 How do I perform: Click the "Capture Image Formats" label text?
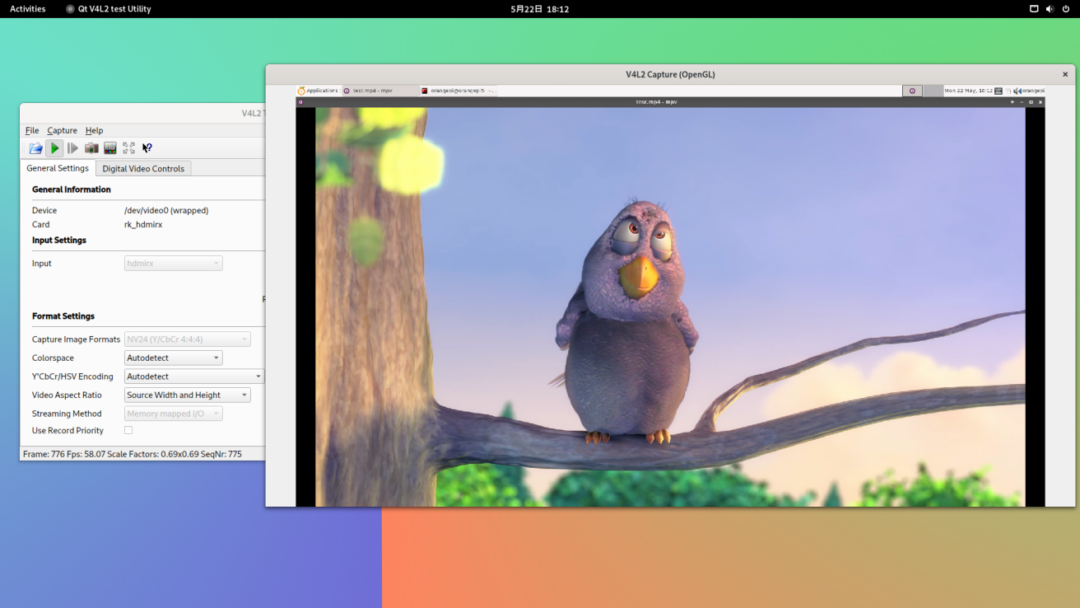[x=77, y=339]
